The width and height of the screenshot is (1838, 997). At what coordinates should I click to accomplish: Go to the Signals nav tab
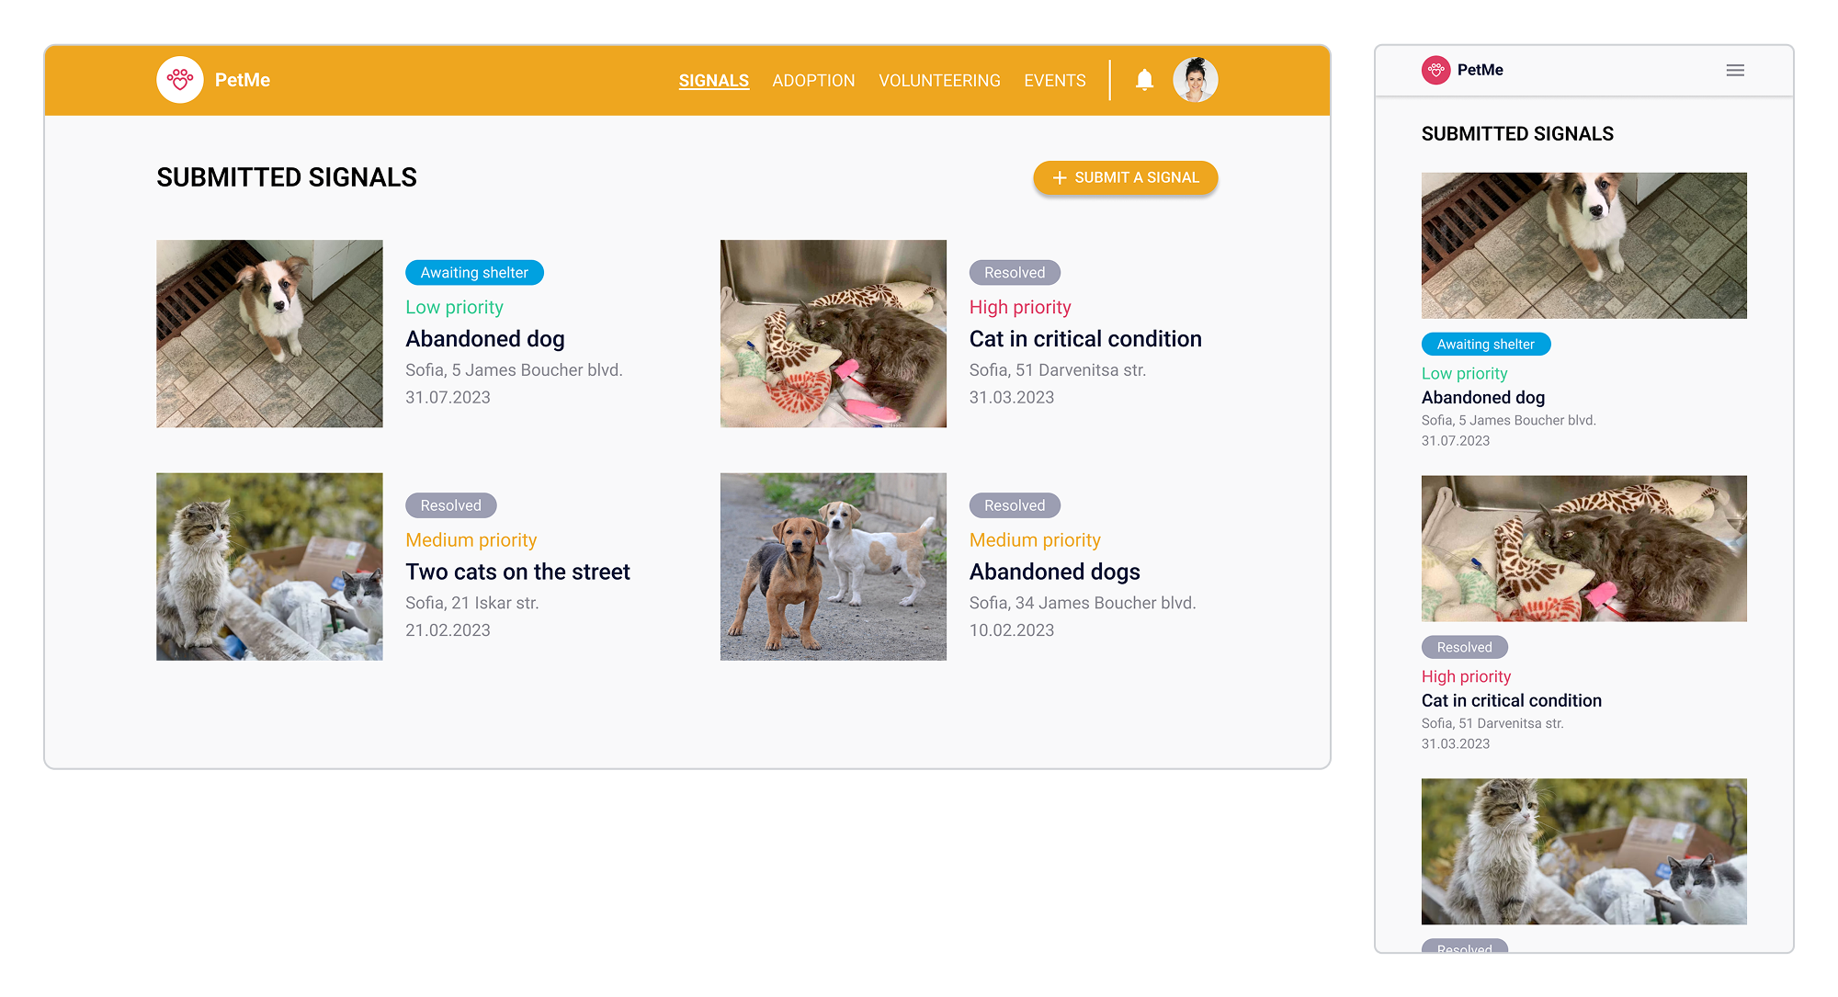click(x=713, y=81)
